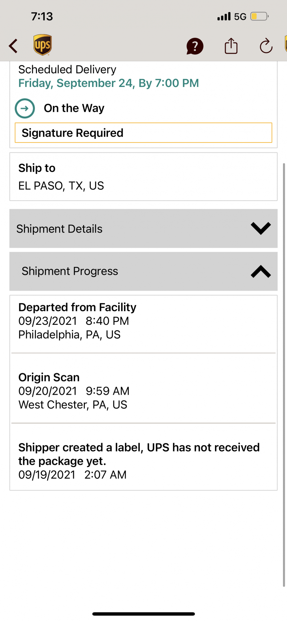
Task: Collapse the Shipment Progress section
Action: 143,271
